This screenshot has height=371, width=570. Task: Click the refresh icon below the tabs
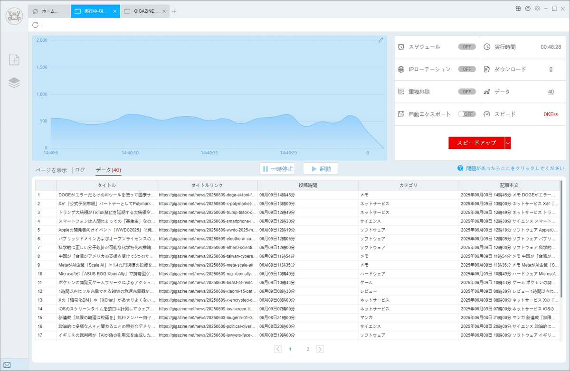(36, 25)
